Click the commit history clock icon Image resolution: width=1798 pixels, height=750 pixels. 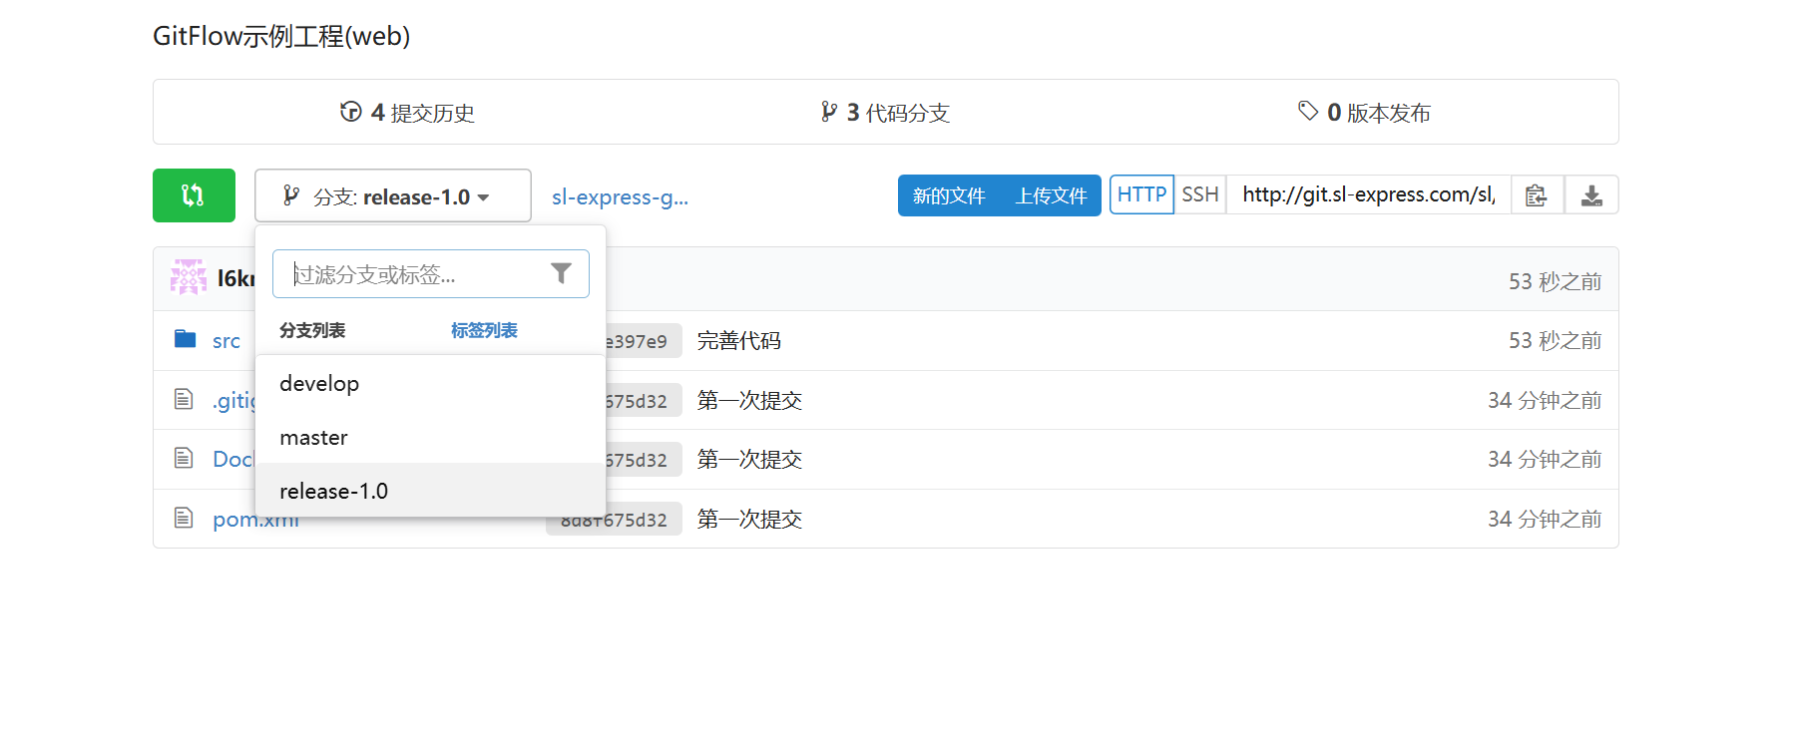[350, 112]
